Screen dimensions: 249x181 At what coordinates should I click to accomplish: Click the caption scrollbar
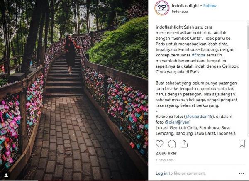pyautogui.click(x=248, y=79)
